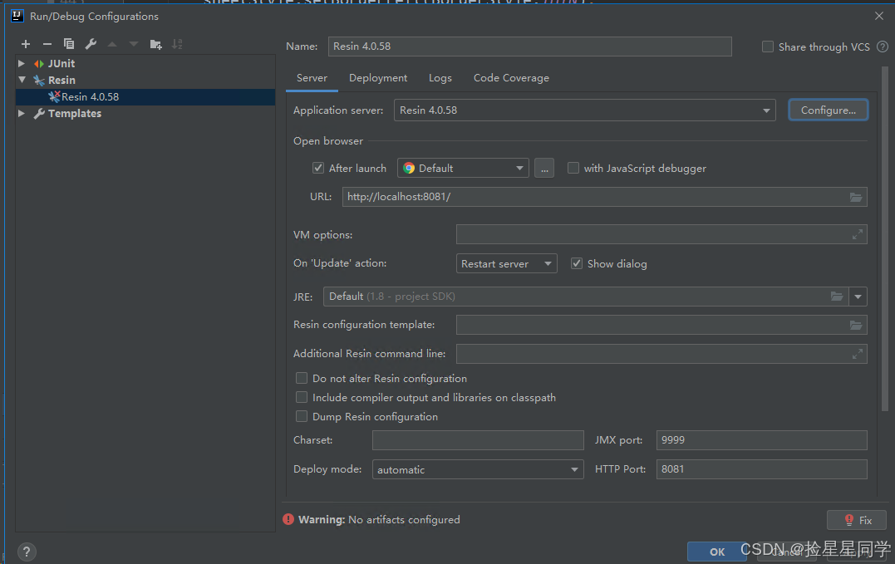Image resolution: width=895 pixels, height=564 pixels.
Task: Copy the selected configuration
Action: tap(69, 44)
